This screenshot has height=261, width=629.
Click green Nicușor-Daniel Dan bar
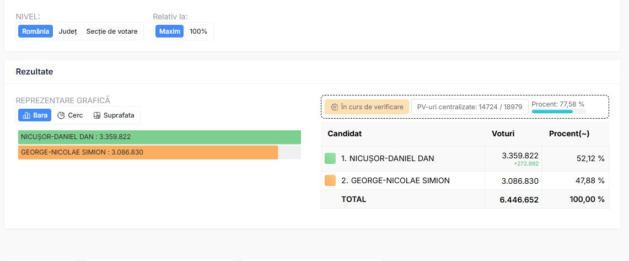click(160, 137)
